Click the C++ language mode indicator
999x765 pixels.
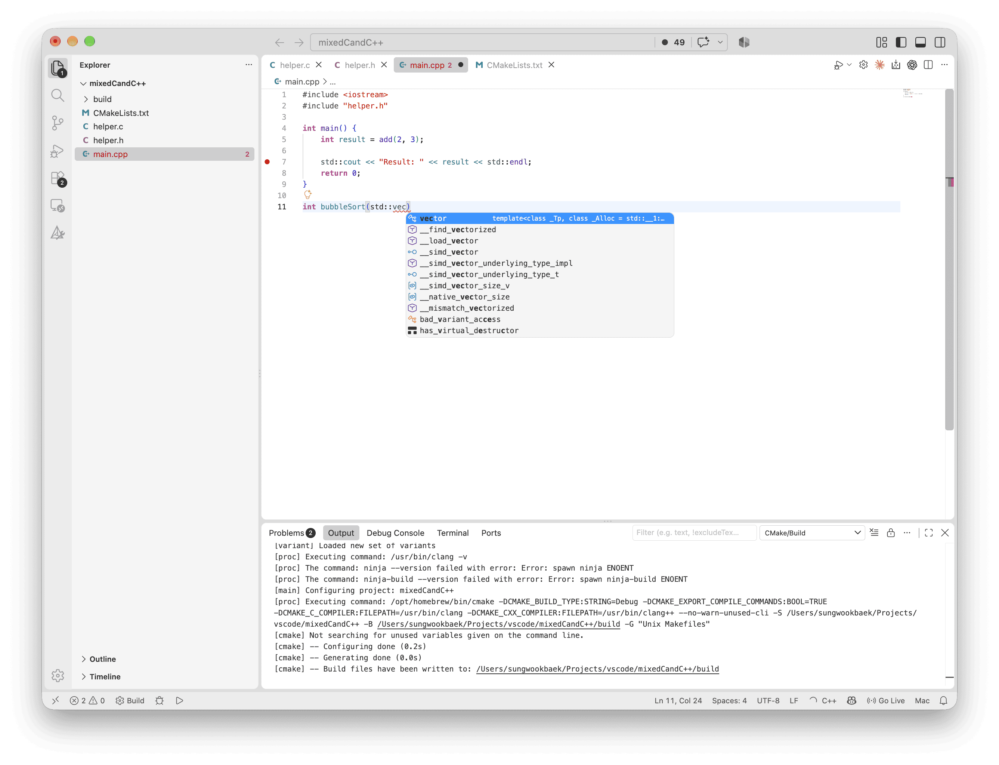829,700
